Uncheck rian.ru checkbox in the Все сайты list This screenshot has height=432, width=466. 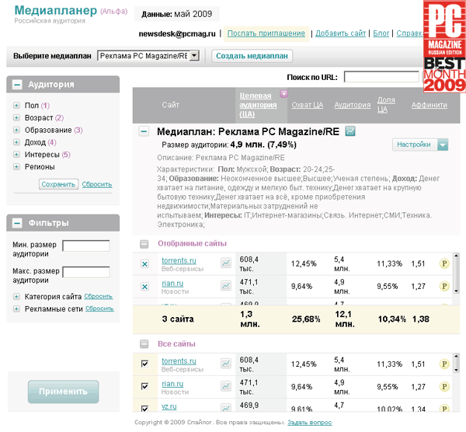(144, 385)
